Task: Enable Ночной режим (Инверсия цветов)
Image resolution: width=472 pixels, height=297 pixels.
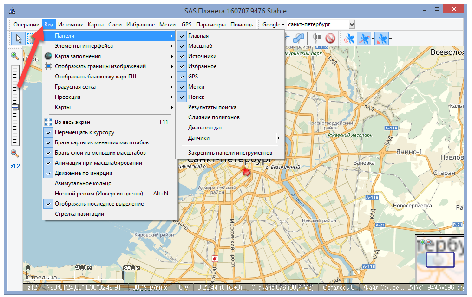Action: click(98, 194)
